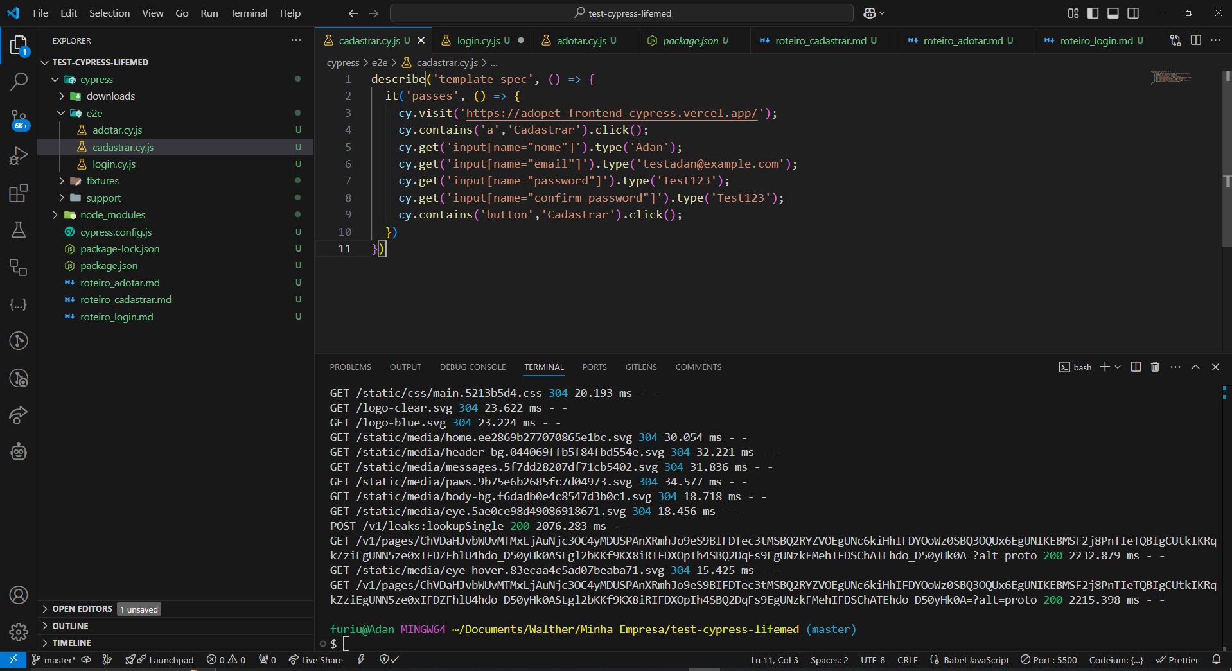This screenshot has width=1232, height=671.
Task: Toggle the Secondary Side Bar layout button
Action: tap(1133, 13)
